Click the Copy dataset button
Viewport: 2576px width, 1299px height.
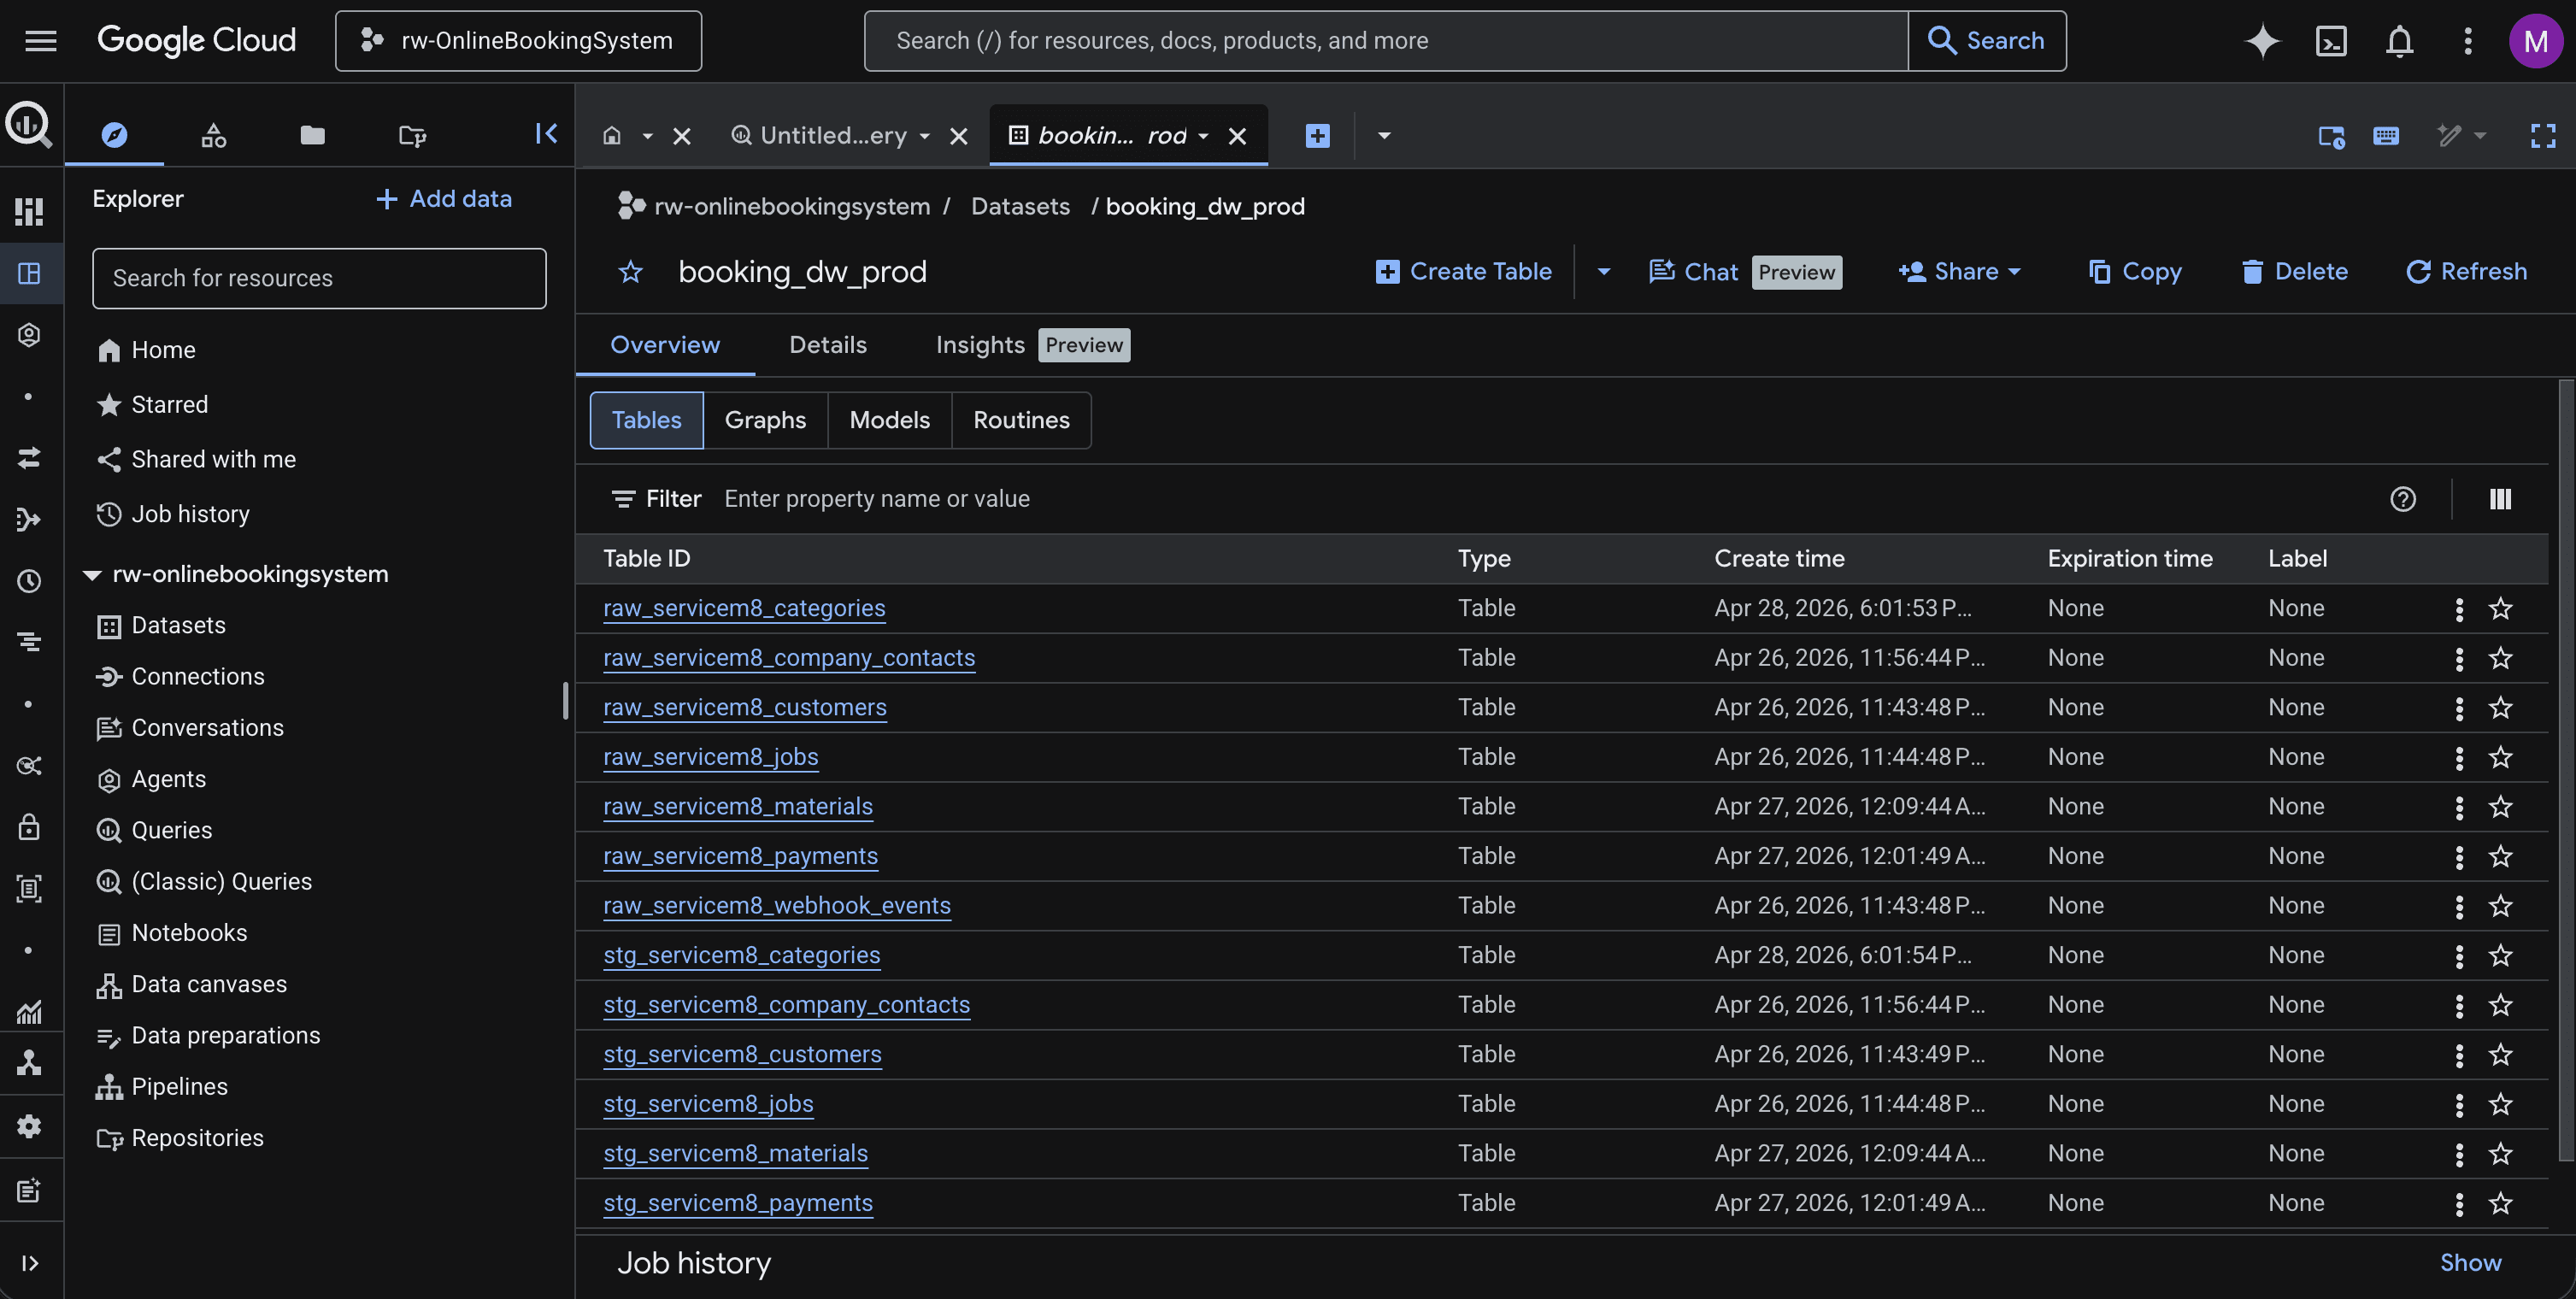pyautogui.click(x=2134, y=272)
